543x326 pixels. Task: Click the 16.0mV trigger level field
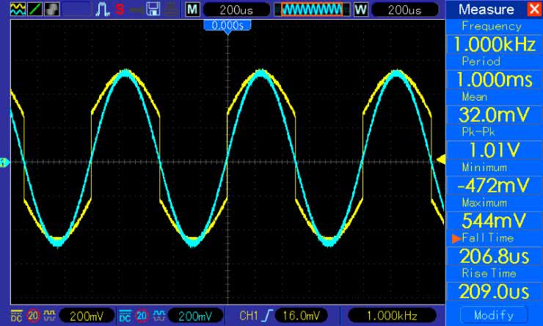coord(302,316)
